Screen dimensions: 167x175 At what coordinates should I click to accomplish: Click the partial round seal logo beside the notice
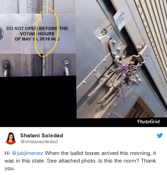[x=2, y=34]
